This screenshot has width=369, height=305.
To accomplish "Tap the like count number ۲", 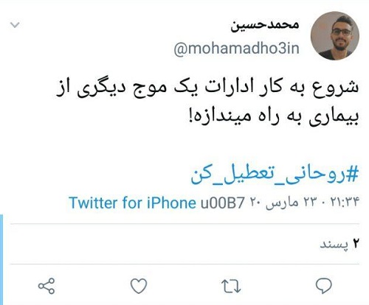I will coord(356,244).
